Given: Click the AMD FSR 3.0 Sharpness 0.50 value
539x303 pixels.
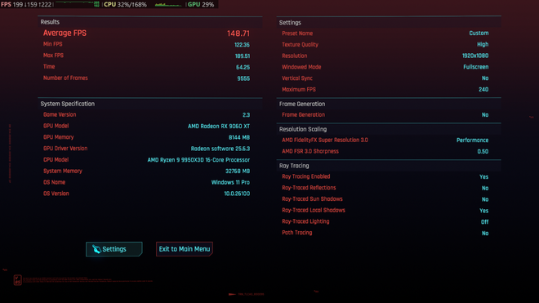Looking at the screenshot, I should click(483, 151).
